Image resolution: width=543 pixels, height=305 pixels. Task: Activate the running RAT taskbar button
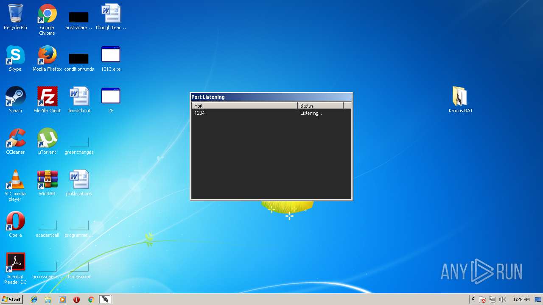[105, 299]
